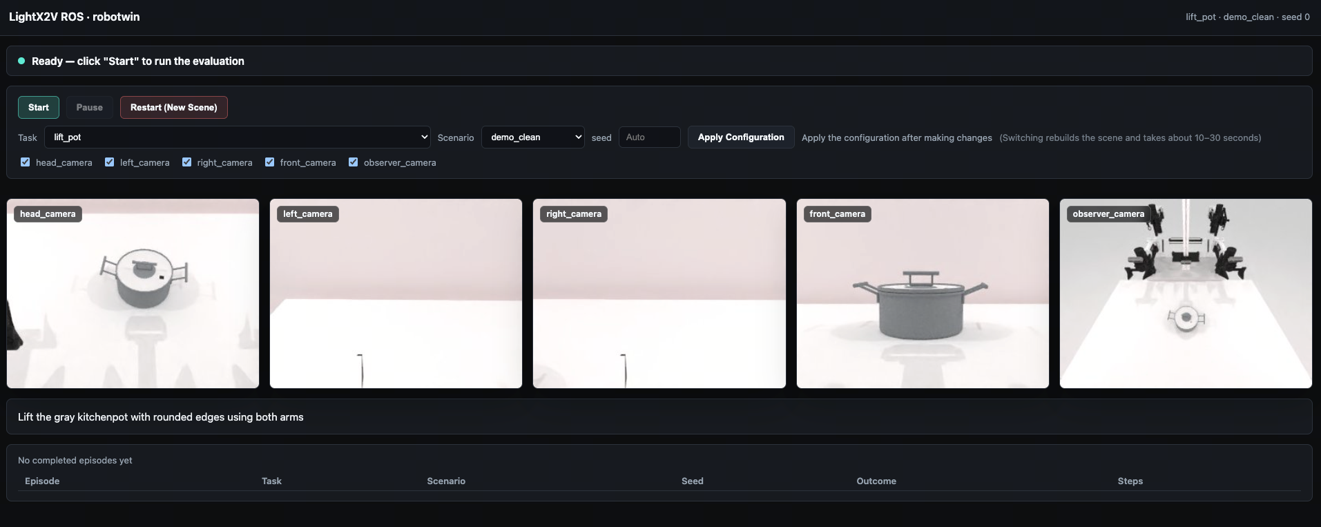This screenshot has width=1321, height=527.
Task: Focus the seed input field
Action: click(x=649, y=137)
